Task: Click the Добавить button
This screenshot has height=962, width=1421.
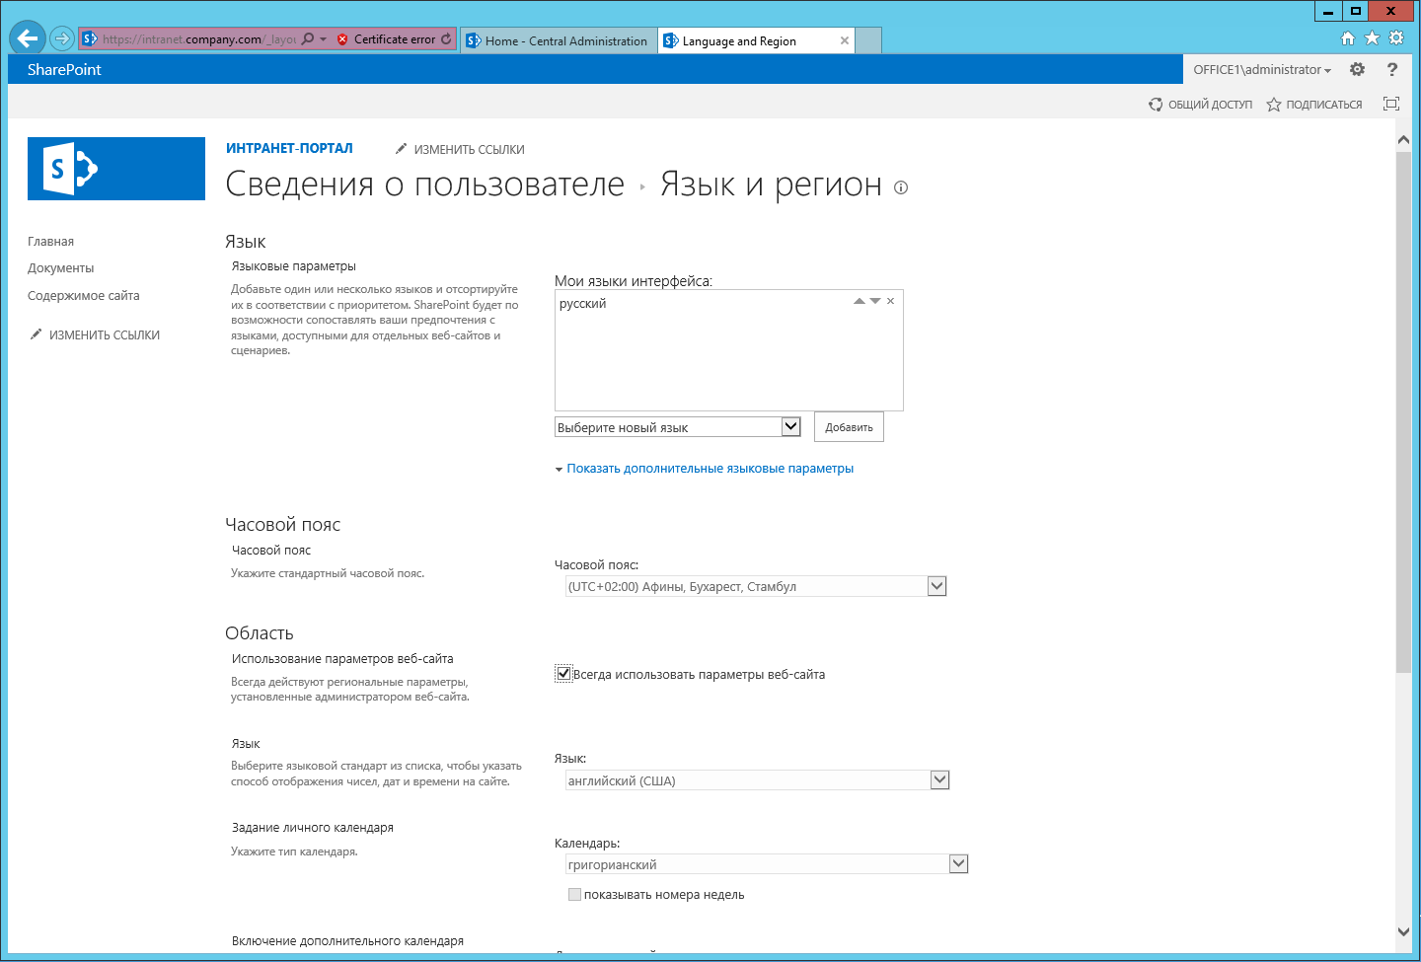Action: pyautogui.click(x=849, y=427)
